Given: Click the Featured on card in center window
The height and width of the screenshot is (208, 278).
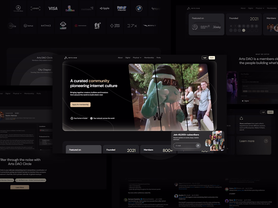Looking at the screenshot, I should (x=83, y=149).
